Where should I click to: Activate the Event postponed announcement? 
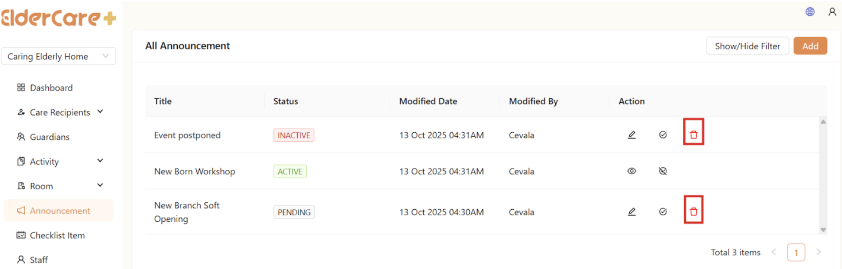(663, 135)
